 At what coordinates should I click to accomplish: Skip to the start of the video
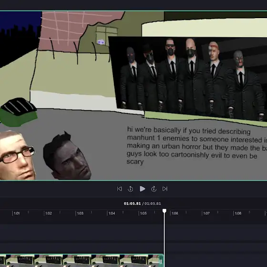[119, 189]
